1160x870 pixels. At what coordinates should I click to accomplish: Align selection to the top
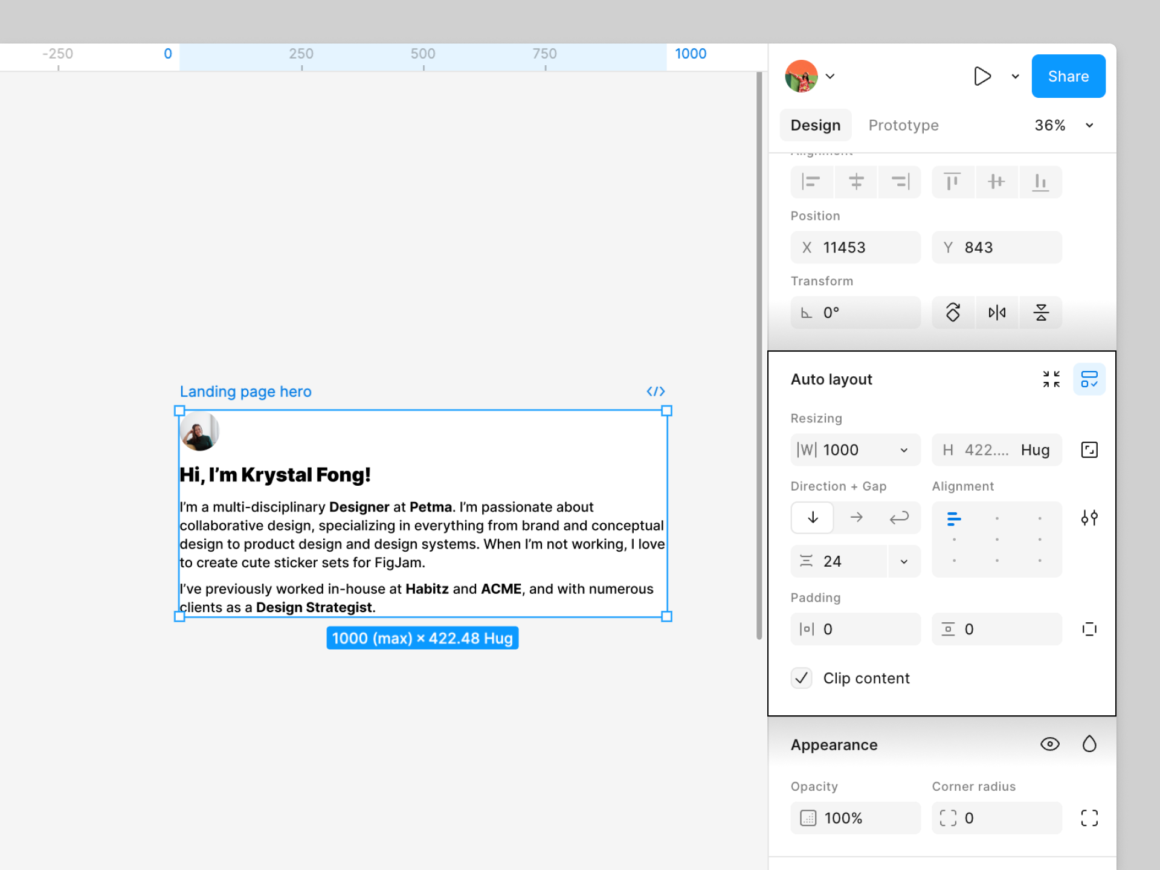(953, 182)
